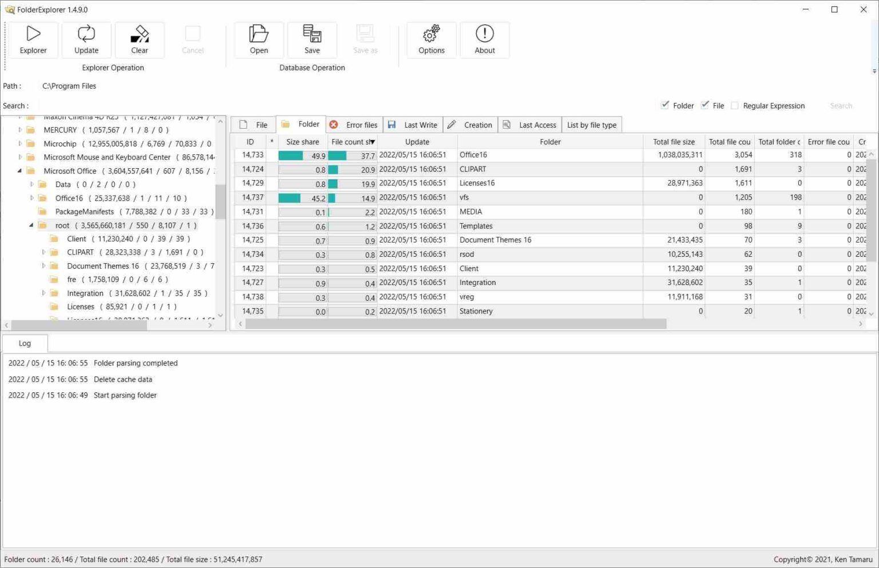Select the Office16 row in the folder list
The image size is (879, 568).
[x=473, y=154]
